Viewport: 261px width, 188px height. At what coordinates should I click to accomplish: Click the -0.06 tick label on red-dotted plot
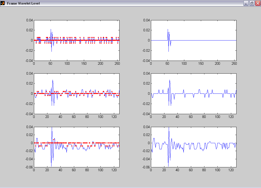point(29,167)
